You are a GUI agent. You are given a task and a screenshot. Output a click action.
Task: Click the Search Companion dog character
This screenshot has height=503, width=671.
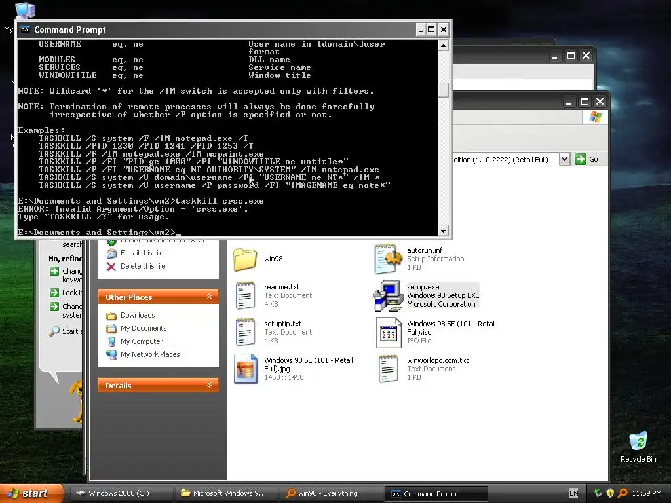click(x=77, y=401)
